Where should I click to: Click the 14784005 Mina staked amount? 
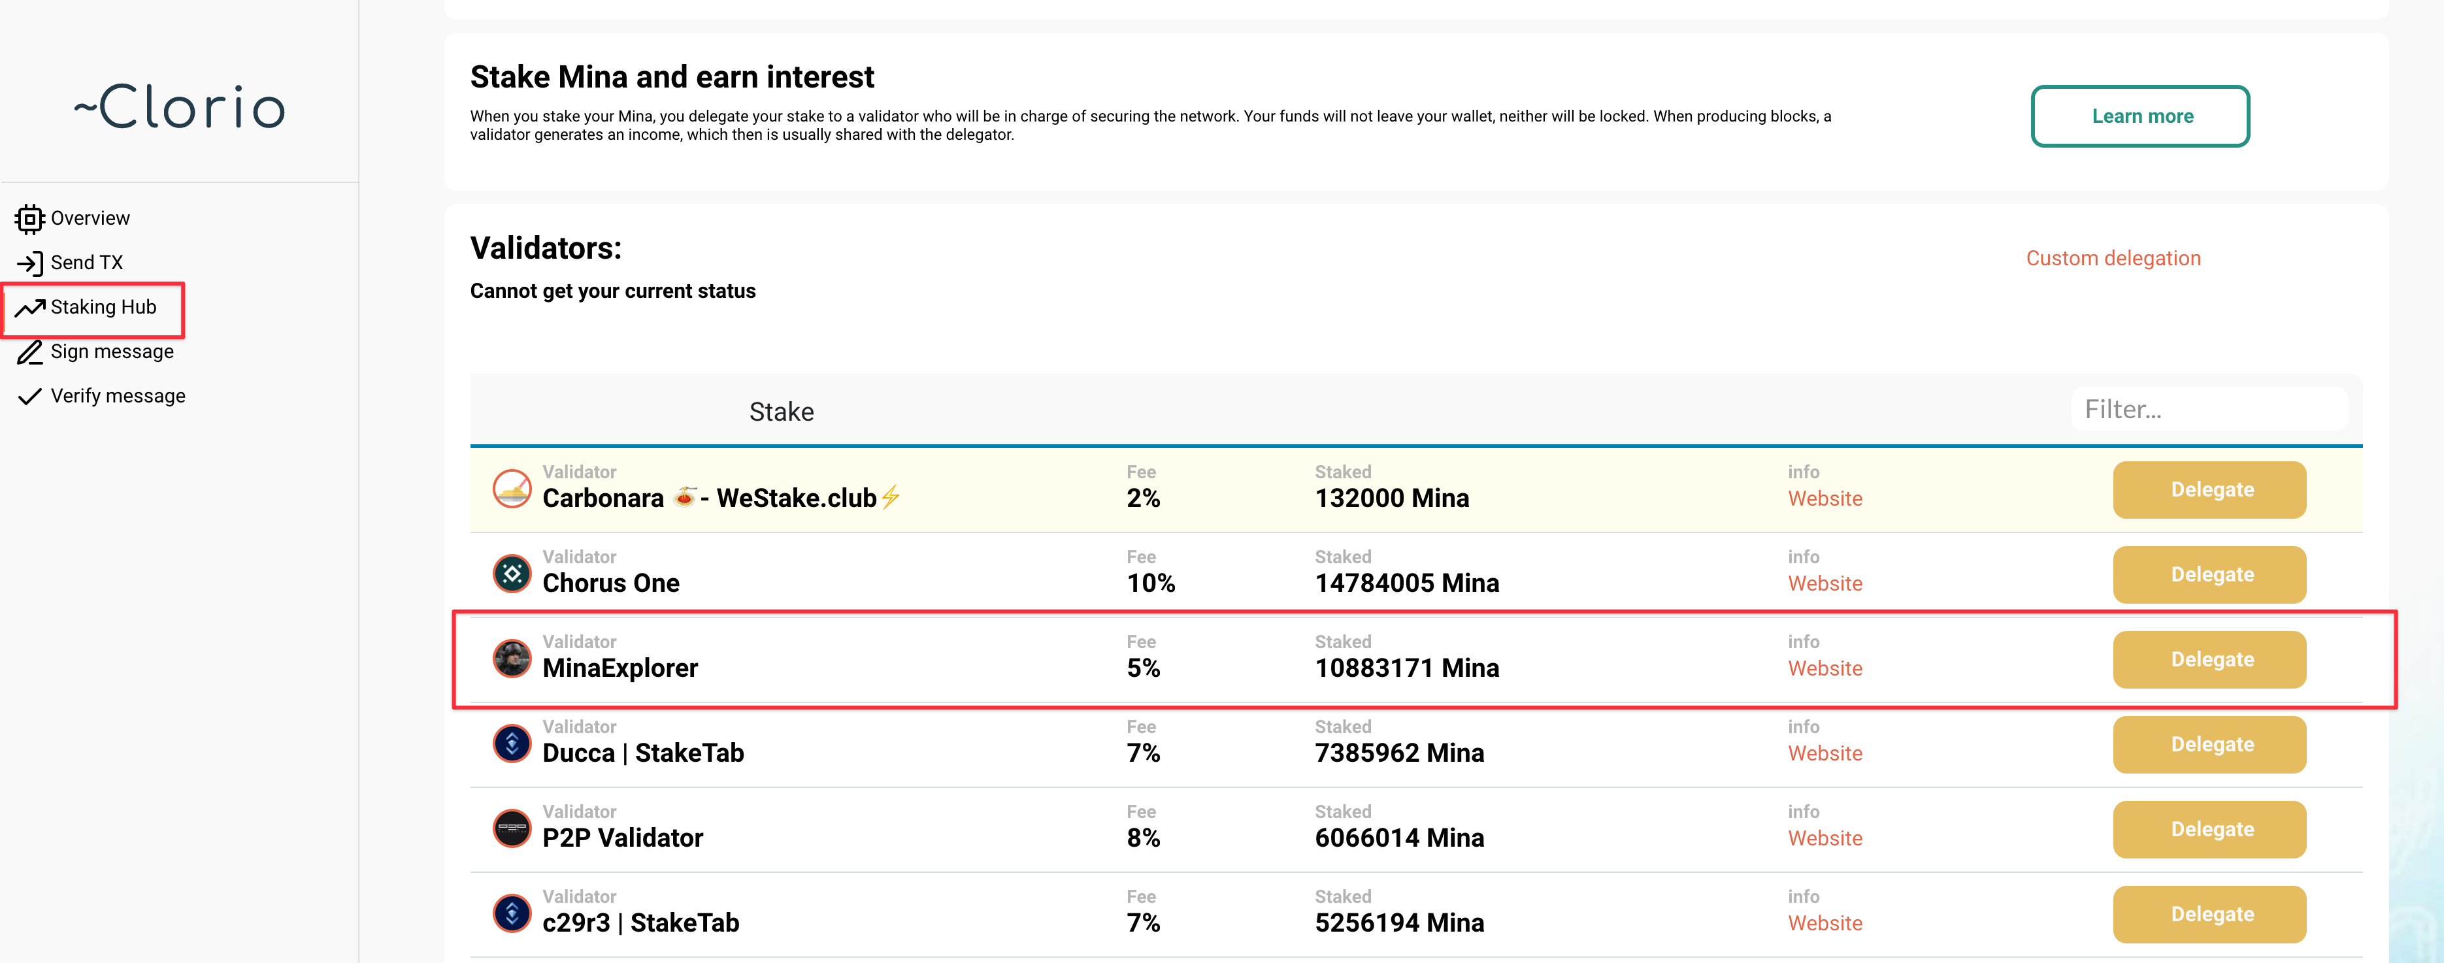point(1407,583)
